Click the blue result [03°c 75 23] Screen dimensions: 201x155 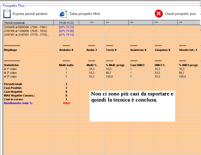pos(66,27)
